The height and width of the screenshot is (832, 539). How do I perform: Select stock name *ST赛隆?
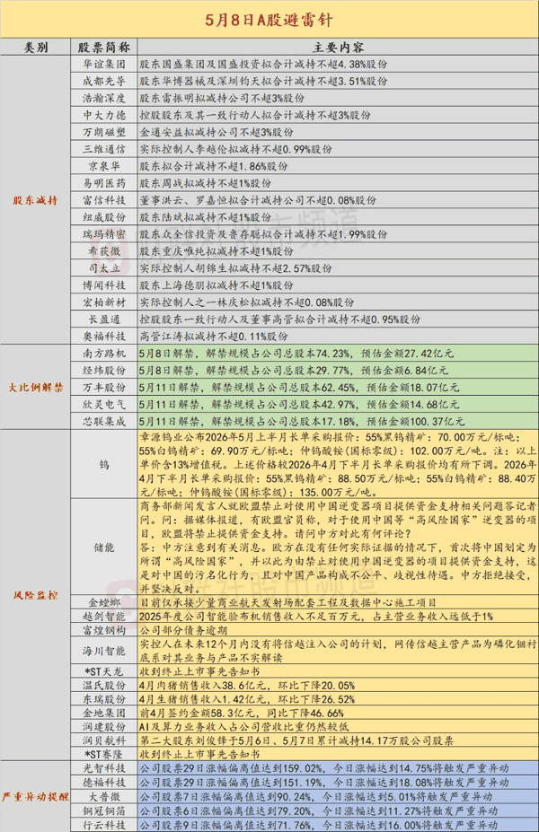pos(104,754)
